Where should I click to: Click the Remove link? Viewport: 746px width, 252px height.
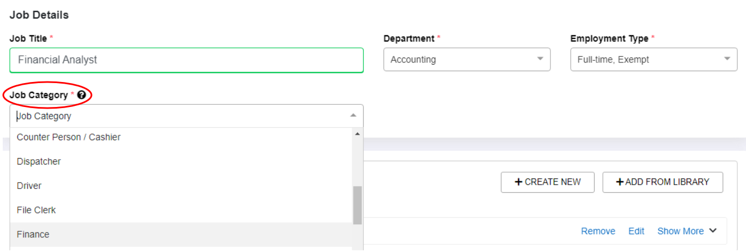[x=598, y=231]
